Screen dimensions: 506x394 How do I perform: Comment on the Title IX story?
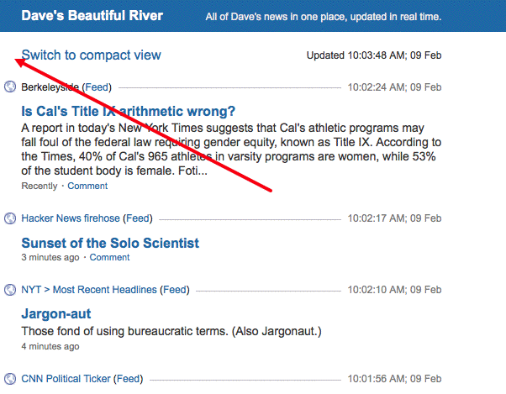pyautogui.click(x=87, y=186)
